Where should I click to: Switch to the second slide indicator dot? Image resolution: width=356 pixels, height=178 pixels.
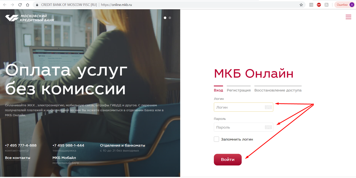pyautogui.click(x=170, y=18)
